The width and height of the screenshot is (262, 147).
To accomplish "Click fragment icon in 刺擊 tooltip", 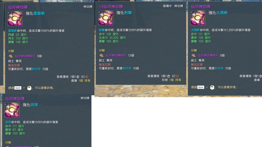I will tap(102, 56).
